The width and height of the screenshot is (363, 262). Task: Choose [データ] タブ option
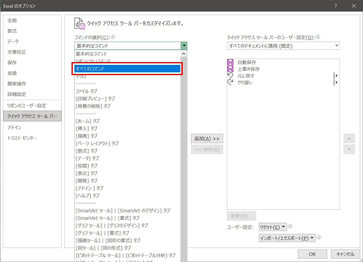point(128,158)
